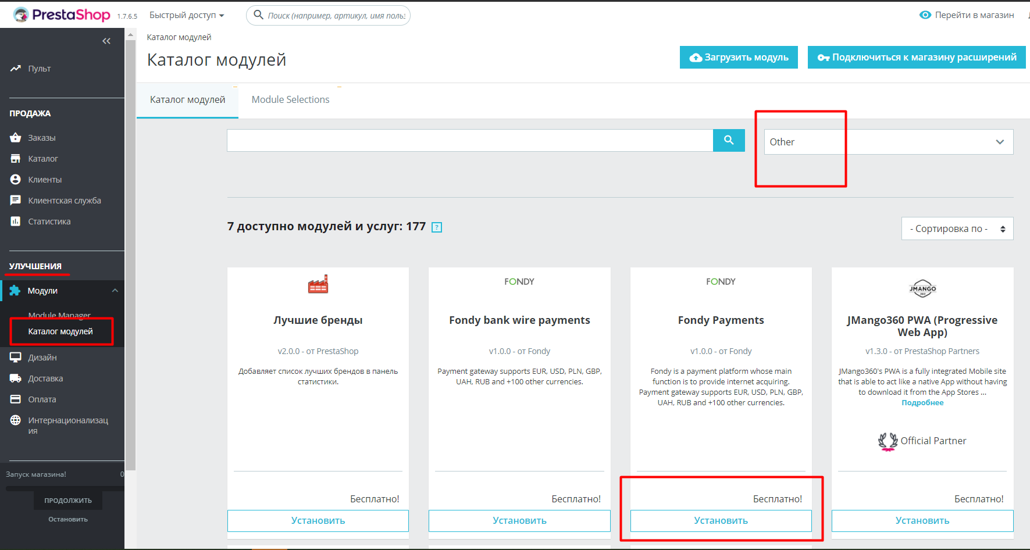This screenshot has width=1030, height=550.
Task: Click the Fondy Payments card title
Action: (x=721, y=320)
